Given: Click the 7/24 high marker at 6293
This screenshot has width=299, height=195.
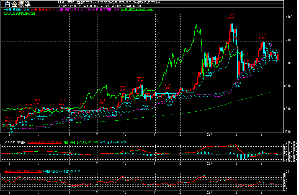Looking at the screenshot, I should click(62, 102).
